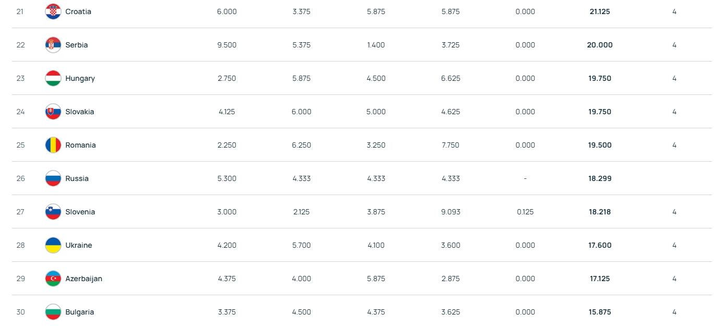722x326 pixels.
Task: Open the Serbia country name link
Action: (77, 45)
